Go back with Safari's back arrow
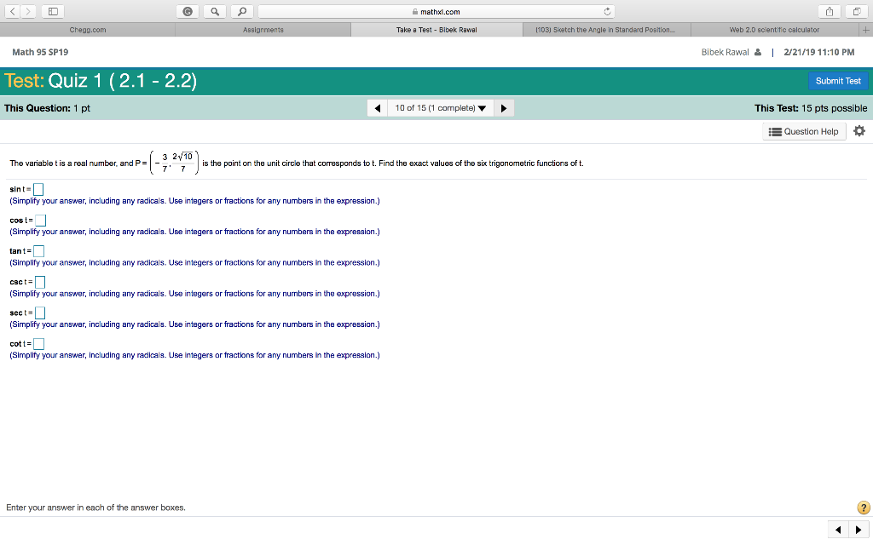The height and width of the screenshot is (545, 873). pos(12,11)
